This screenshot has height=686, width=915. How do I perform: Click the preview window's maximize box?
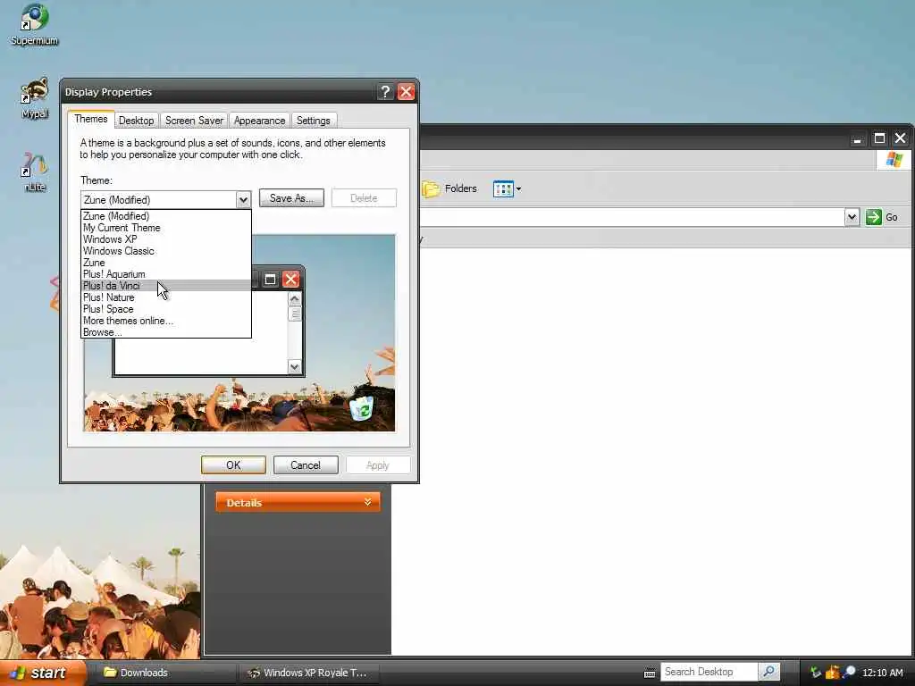coord(270,280)
